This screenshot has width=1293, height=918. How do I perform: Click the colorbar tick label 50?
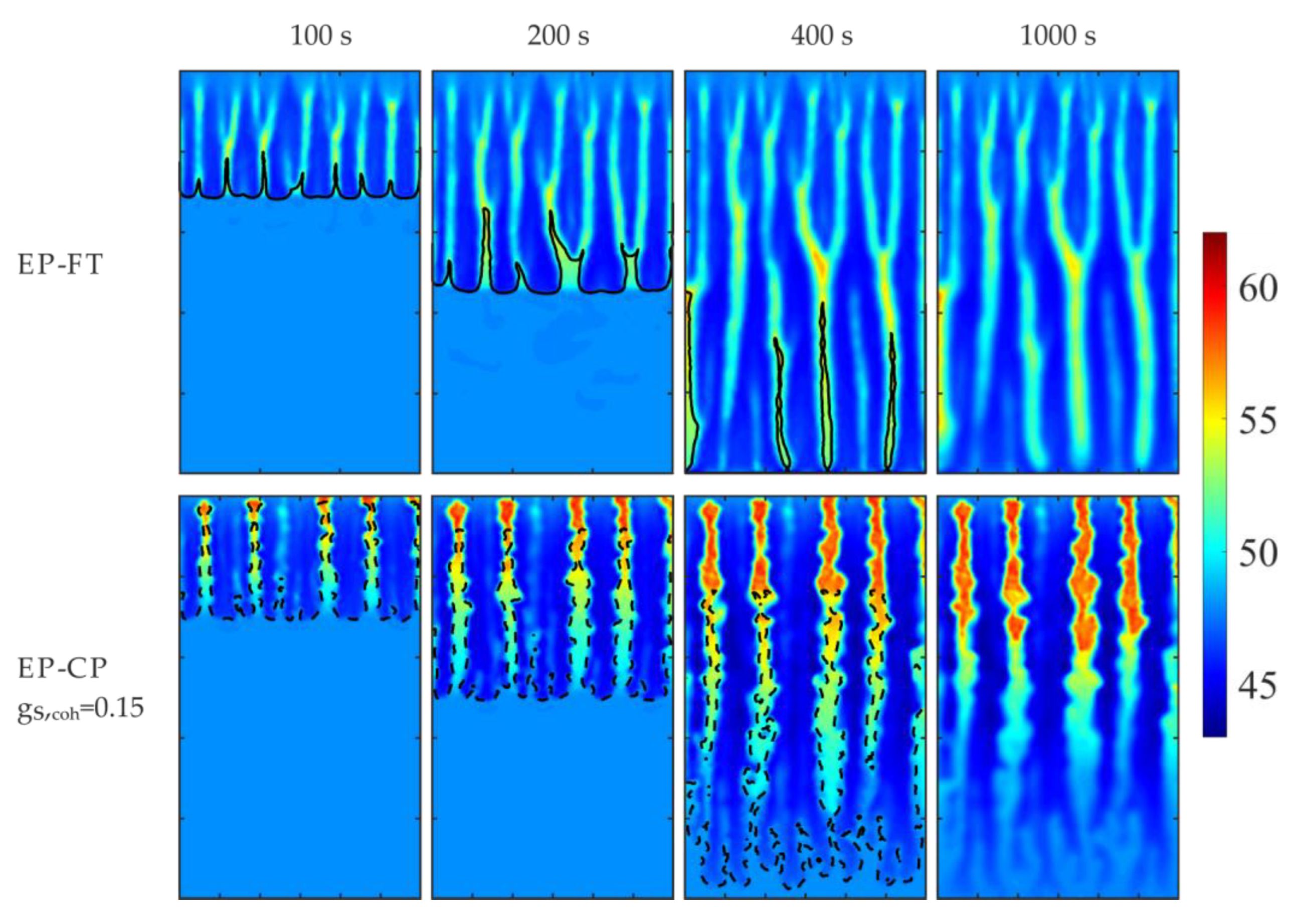point(1257,553)
